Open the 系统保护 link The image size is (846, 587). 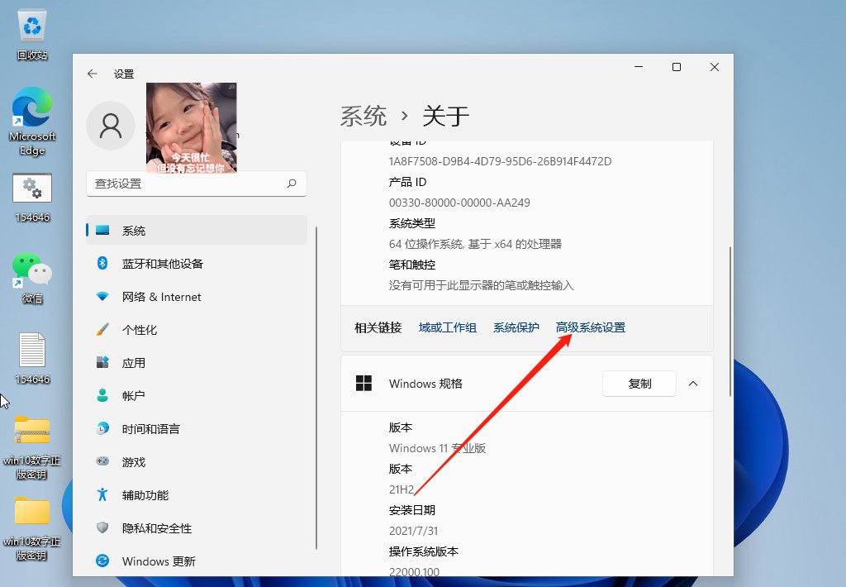click(516, 327)
